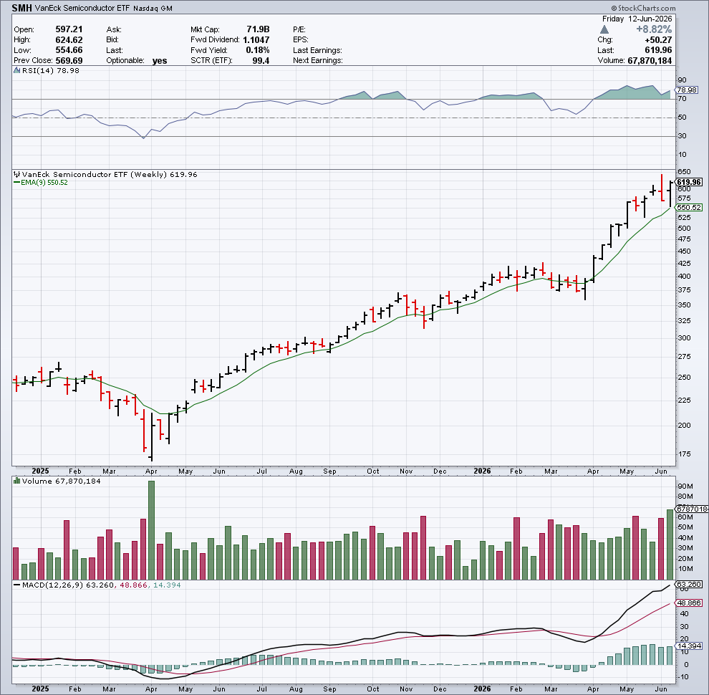Screen dimensions: 709x695
Task: Click the StockCharts.com watermark label
Action: [x=643, y=8]
